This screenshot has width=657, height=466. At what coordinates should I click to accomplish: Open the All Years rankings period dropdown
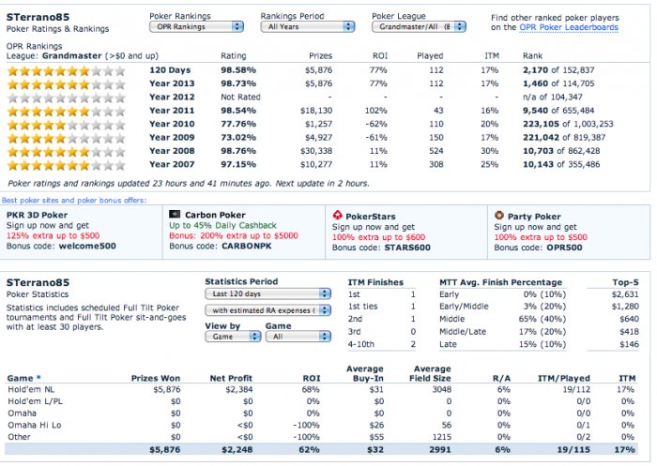pos(308,27)
